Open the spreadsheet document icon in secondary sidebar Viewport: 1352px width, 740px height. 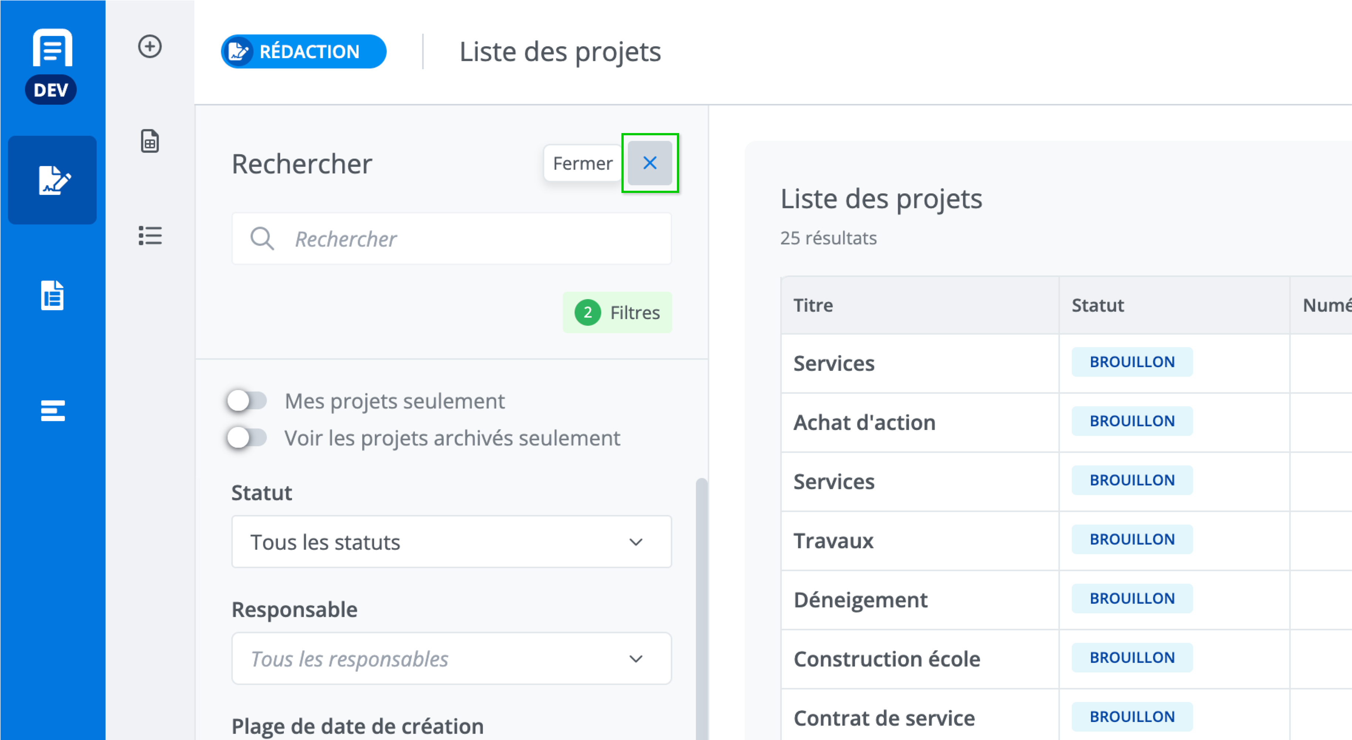149,141
